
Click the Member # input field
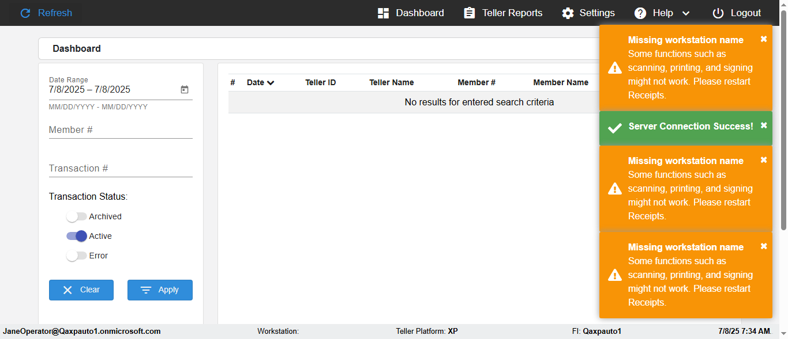[x=121, y=130]
